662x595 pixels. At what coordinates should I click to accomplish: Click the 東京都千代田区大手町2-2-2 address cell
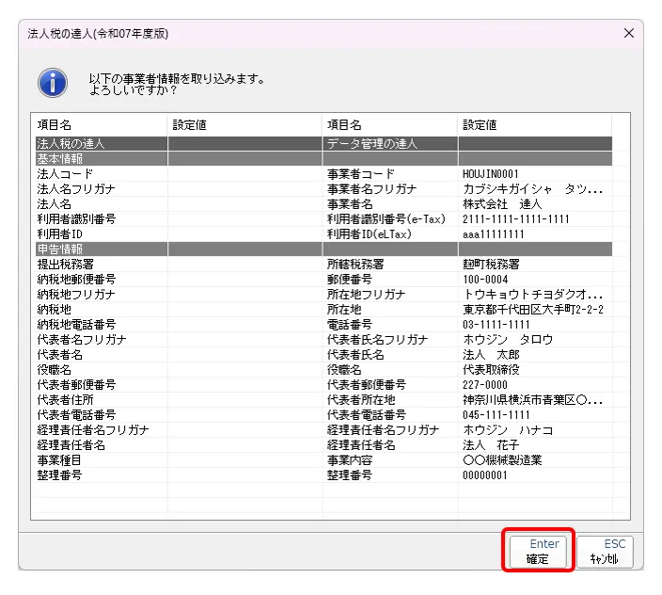click(532, 309)
